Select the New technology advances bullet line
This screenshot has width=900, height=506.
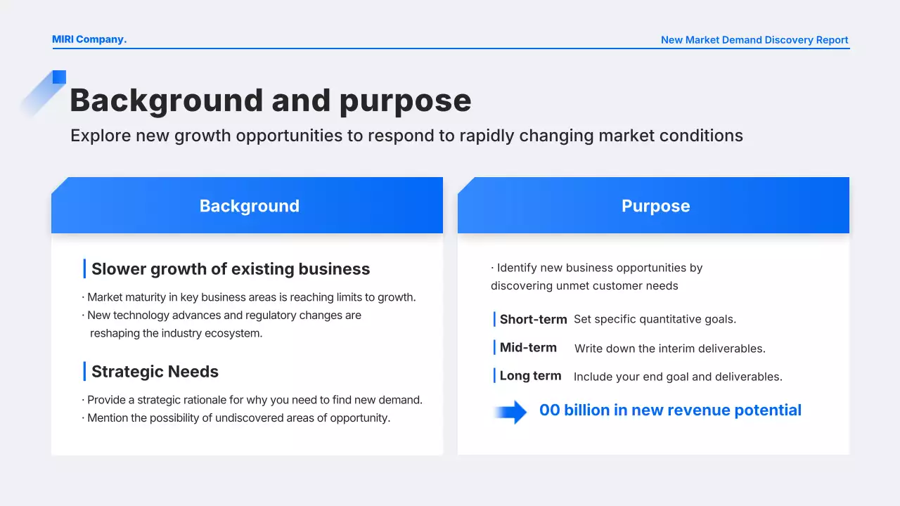click(x=224, y=316)
